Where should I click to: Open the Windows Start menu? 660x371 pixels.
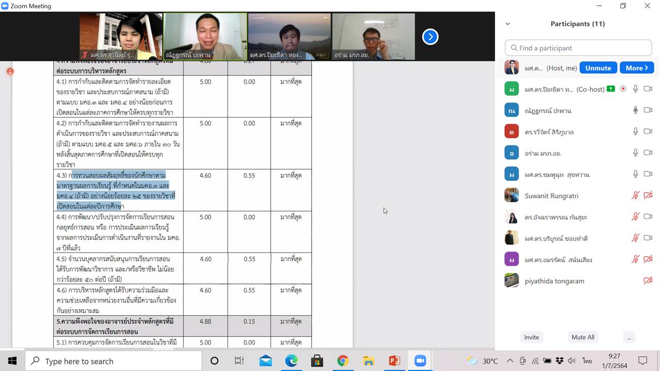pyautogui.click(x=12, y=361)
